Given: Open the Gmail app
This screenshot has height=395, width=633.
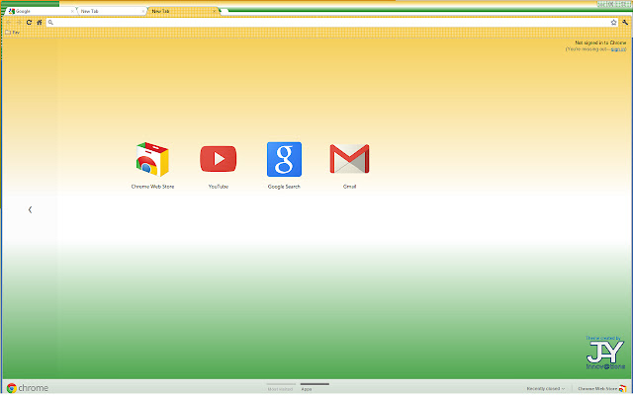Looking at the screenshot, I should (x=349, y=159).
